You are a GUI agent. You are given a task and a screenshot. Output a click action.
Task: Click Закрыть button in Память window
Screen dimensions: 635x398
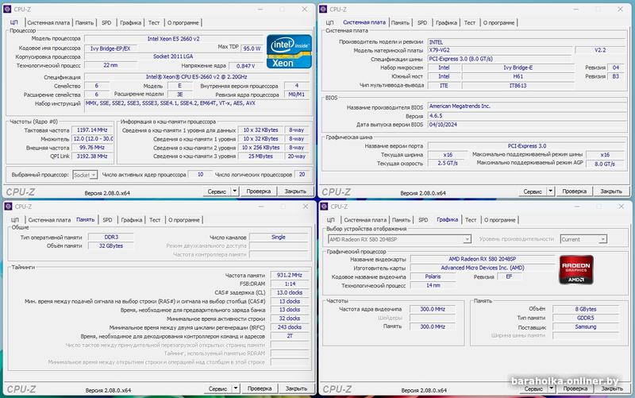click(296, 388)
